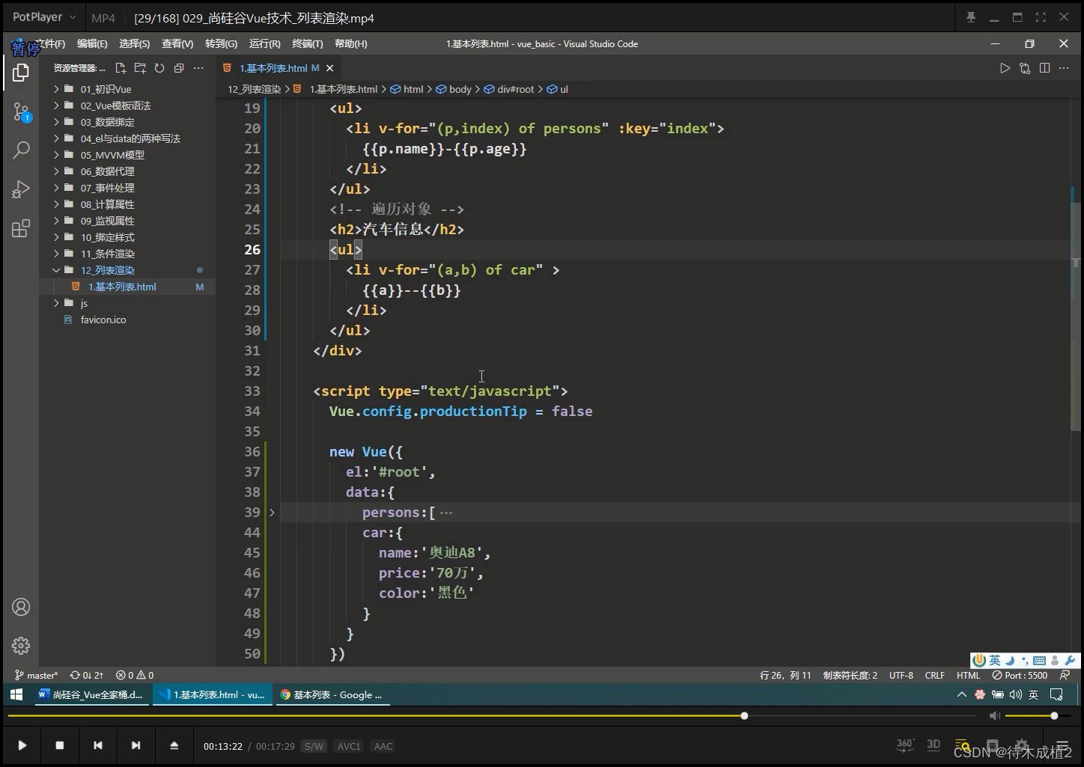
Task: Toggle PotPlayer 3D mode
Action: tap(934, 745)
